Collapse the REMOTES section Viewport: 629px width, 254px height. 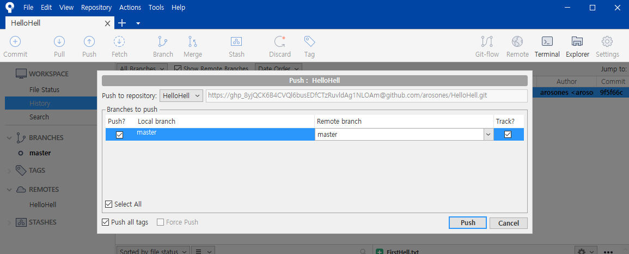(9, 189)
